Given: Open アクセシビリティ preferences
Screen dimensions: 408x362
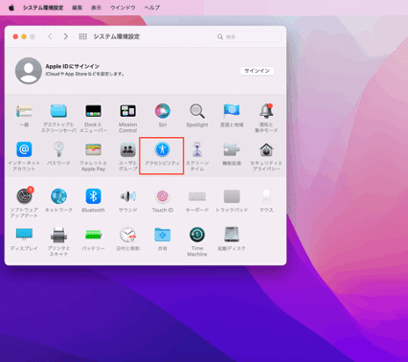Looking at the screenshot, I should pos(162,154).
